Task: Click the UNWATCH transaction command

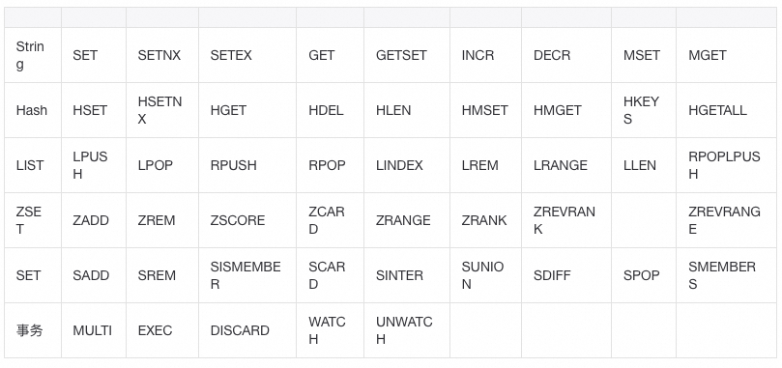Action: tap(406, 330)
